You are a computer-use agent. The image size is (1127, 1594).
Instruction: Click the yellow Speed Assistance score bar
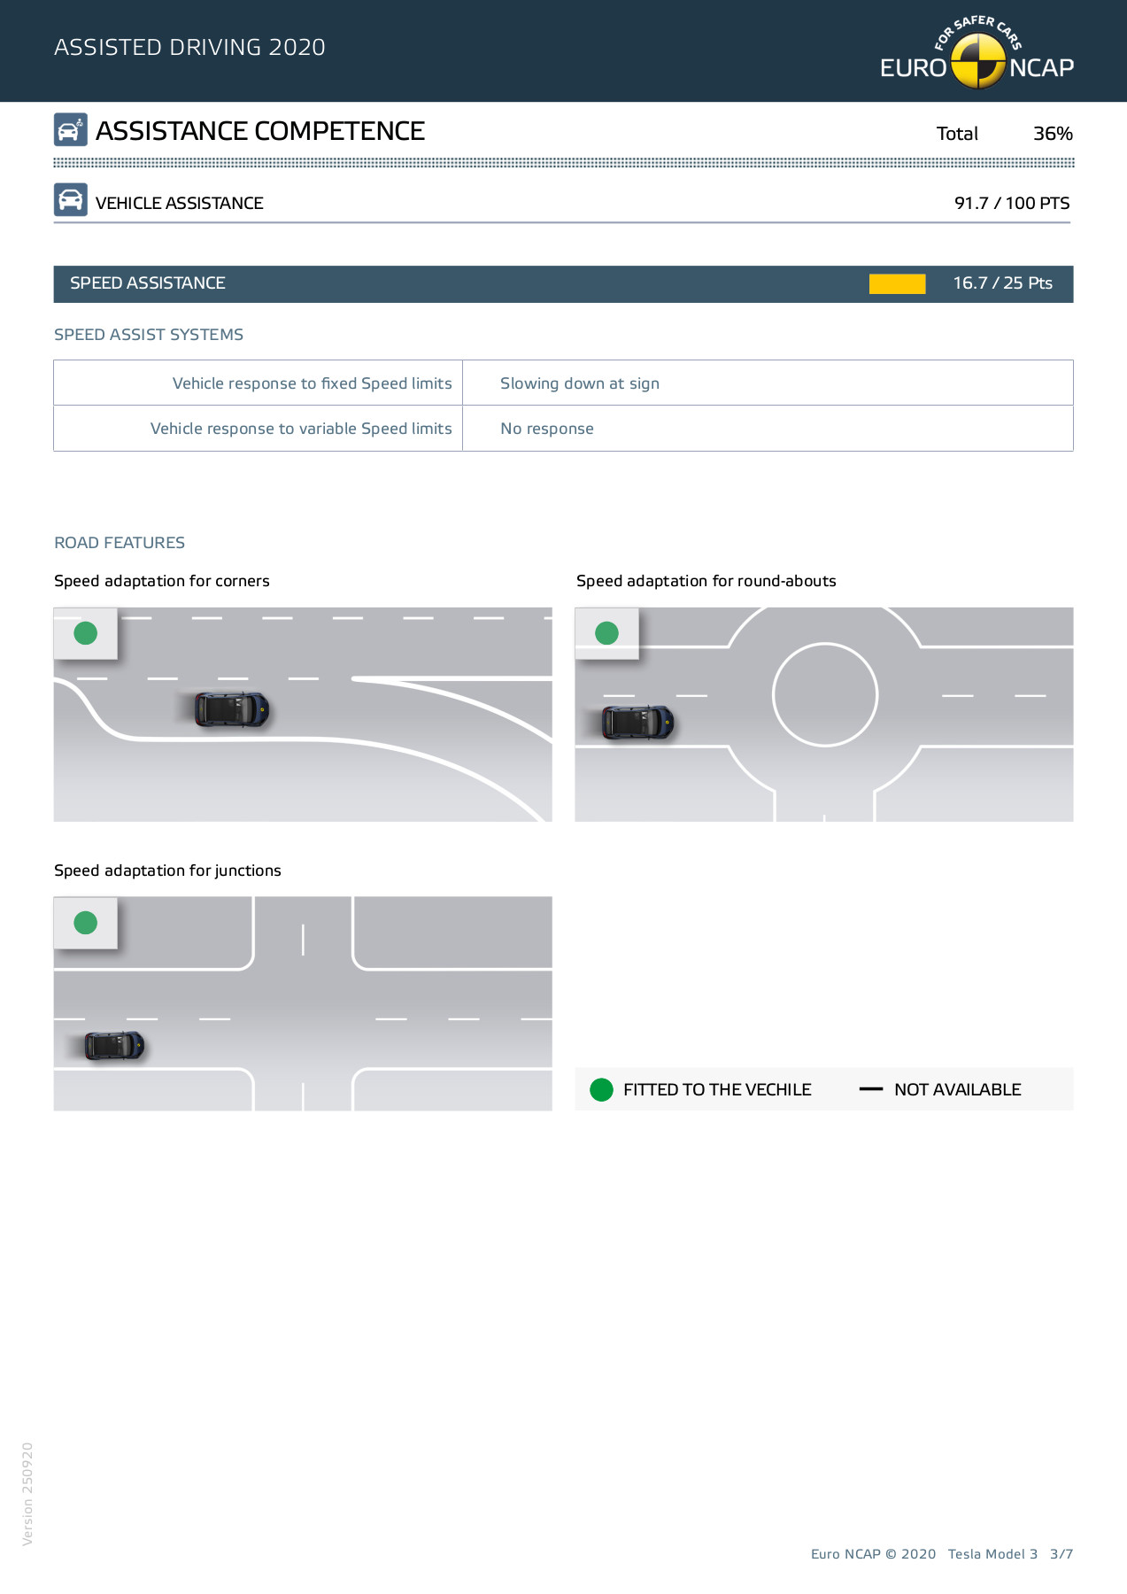897,283
